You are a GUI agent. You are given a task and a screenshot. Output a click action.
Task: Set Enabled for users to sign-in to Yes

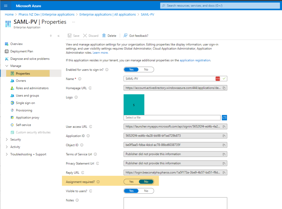pyautogui.click(x=131, y=70)
